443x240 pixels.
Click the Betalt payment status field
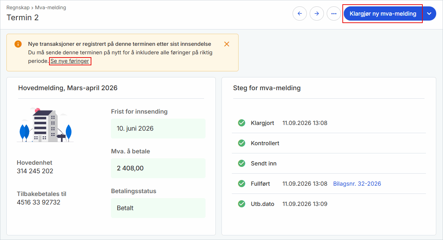pyautogui.click(x=158, y=208)
